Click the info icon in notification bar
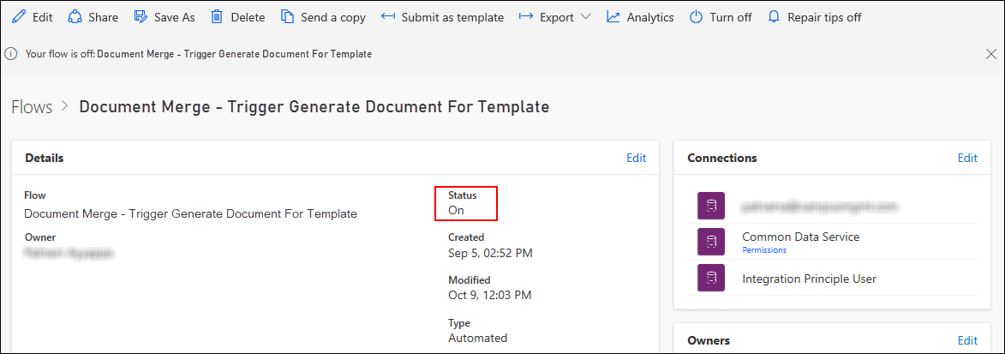Image resolution: width=1005 pixels, height=354 pixels. point(11,54)
